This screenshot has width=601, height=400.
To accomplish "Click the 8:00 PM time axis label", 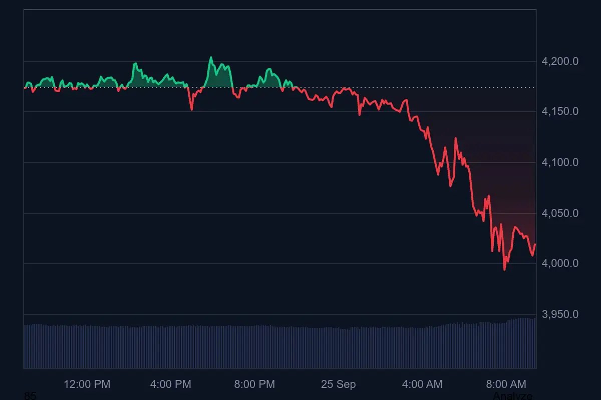I will click(x=254, y=384).
